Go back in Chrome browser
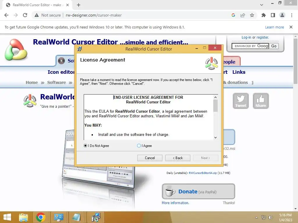The image size is (298, 223). tap(6, 15)
